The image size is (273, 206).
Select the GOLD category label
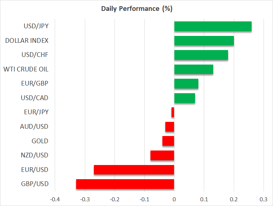pyautogui.click(x=40, y=141)
